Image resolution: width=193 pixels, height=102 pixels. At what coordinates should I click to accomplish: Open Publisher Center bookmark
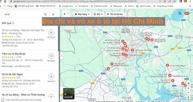point(99,6)
